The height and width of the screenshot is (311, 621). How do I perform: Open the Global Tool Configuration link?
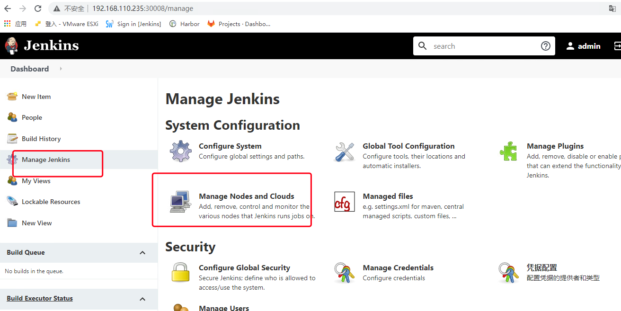[x=408, y=146]
